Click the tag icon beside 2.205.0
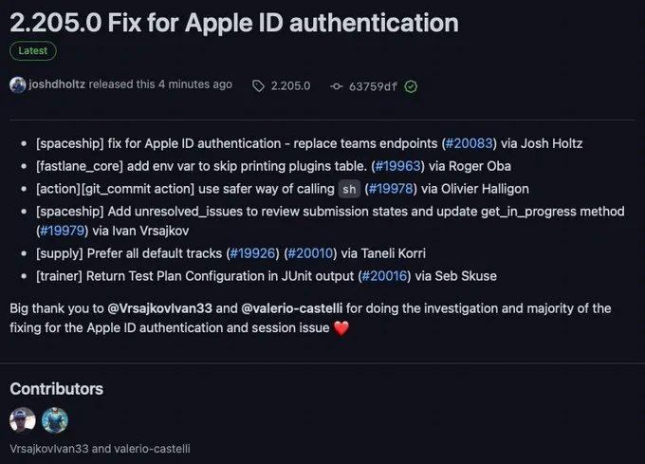Viewport: 645px width, 464px height. click(x=258, y=86)
